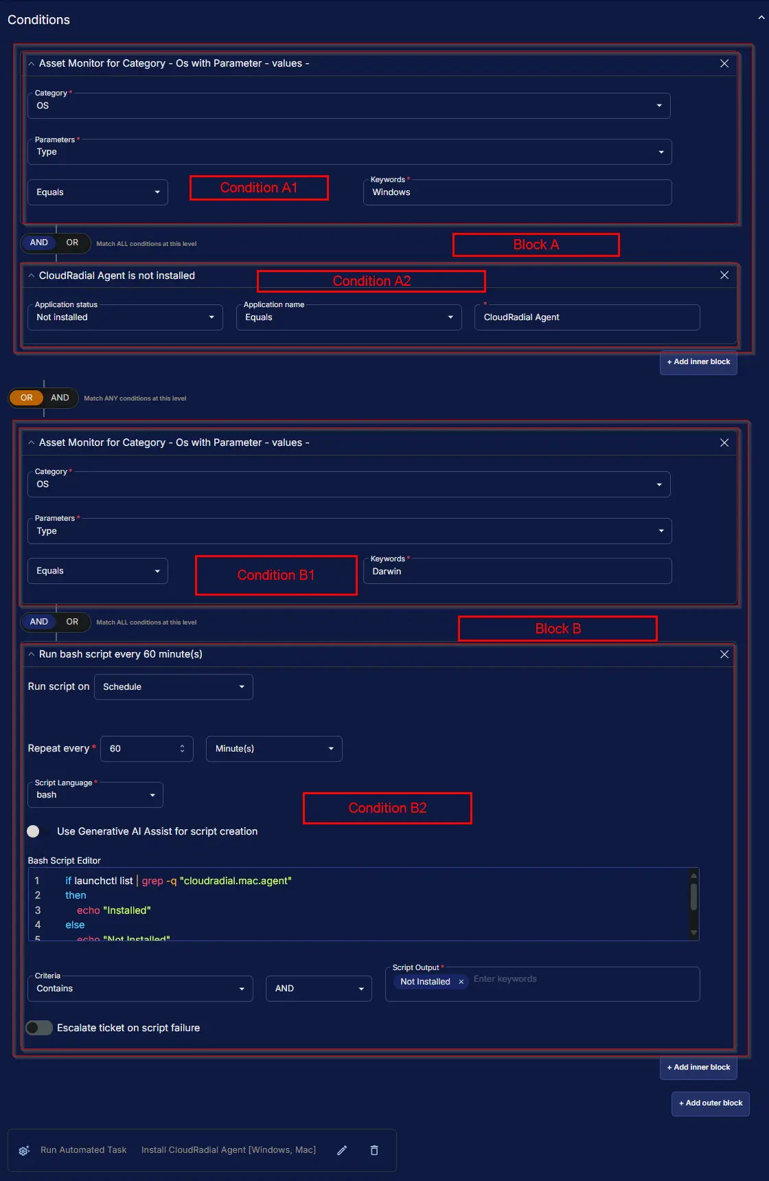Remove CloudRadial Agent not installed condition

coord(724,275)
